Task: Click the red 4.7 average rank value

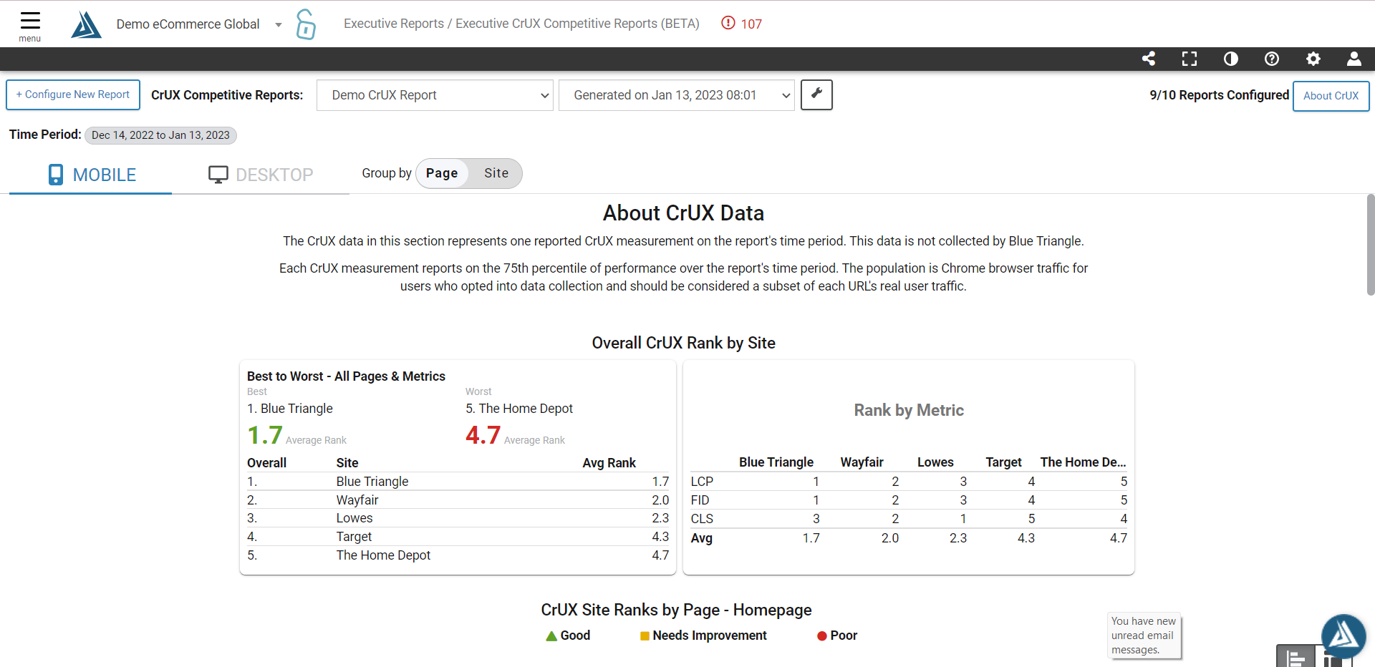Action: (483, 435)
